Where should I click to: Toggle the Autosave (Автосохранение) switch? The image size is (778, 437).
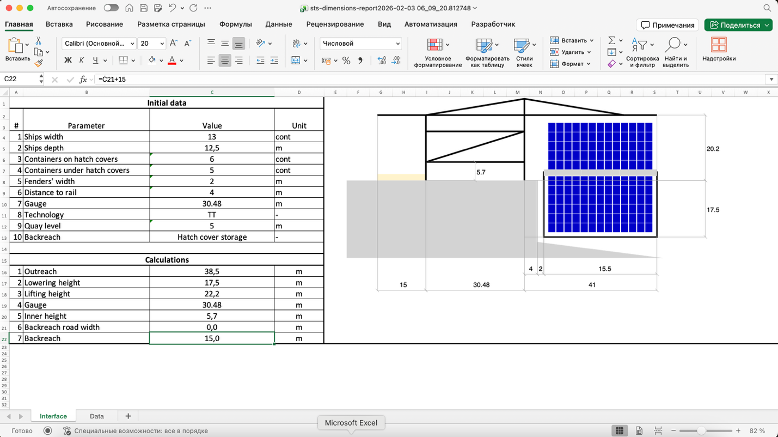tap(111, 8)
